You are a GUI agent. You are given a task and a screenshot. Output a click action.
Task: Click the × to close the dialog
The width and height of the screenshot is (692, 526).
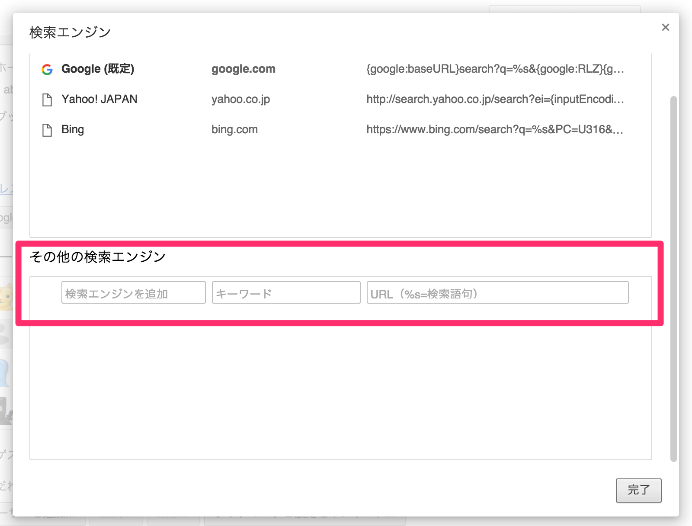tap(665, 27)
